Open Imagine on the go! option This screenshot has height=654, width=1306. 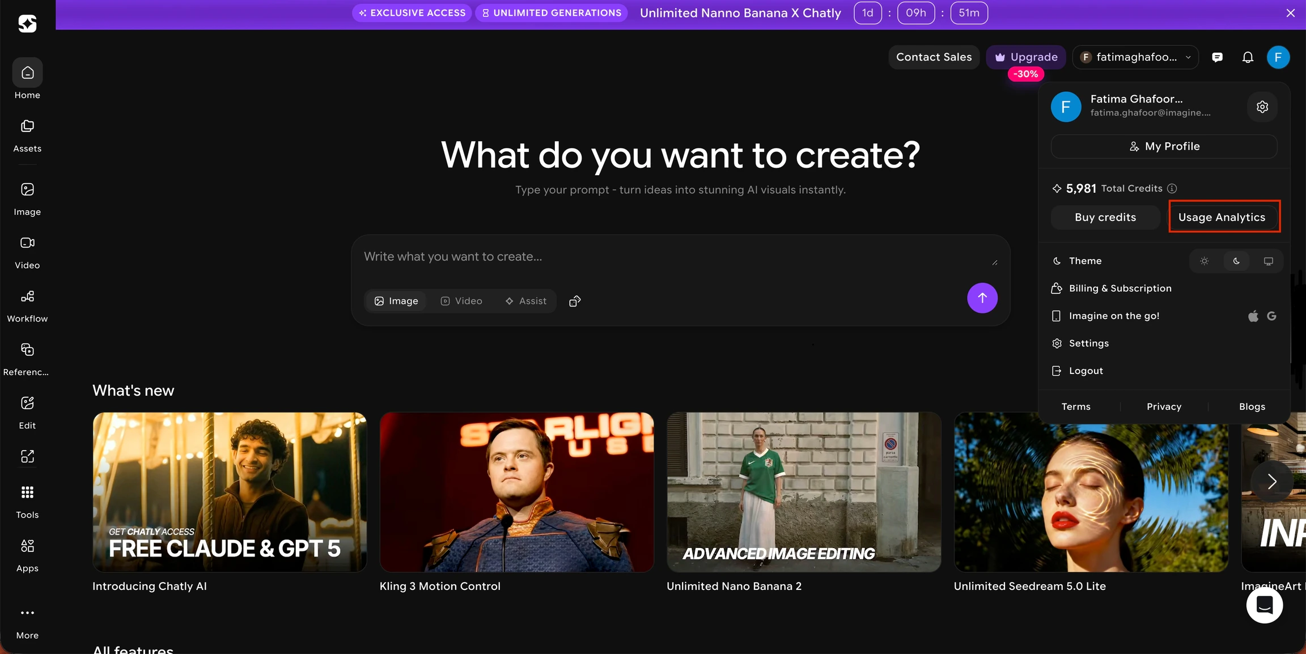pos(1164,316)
